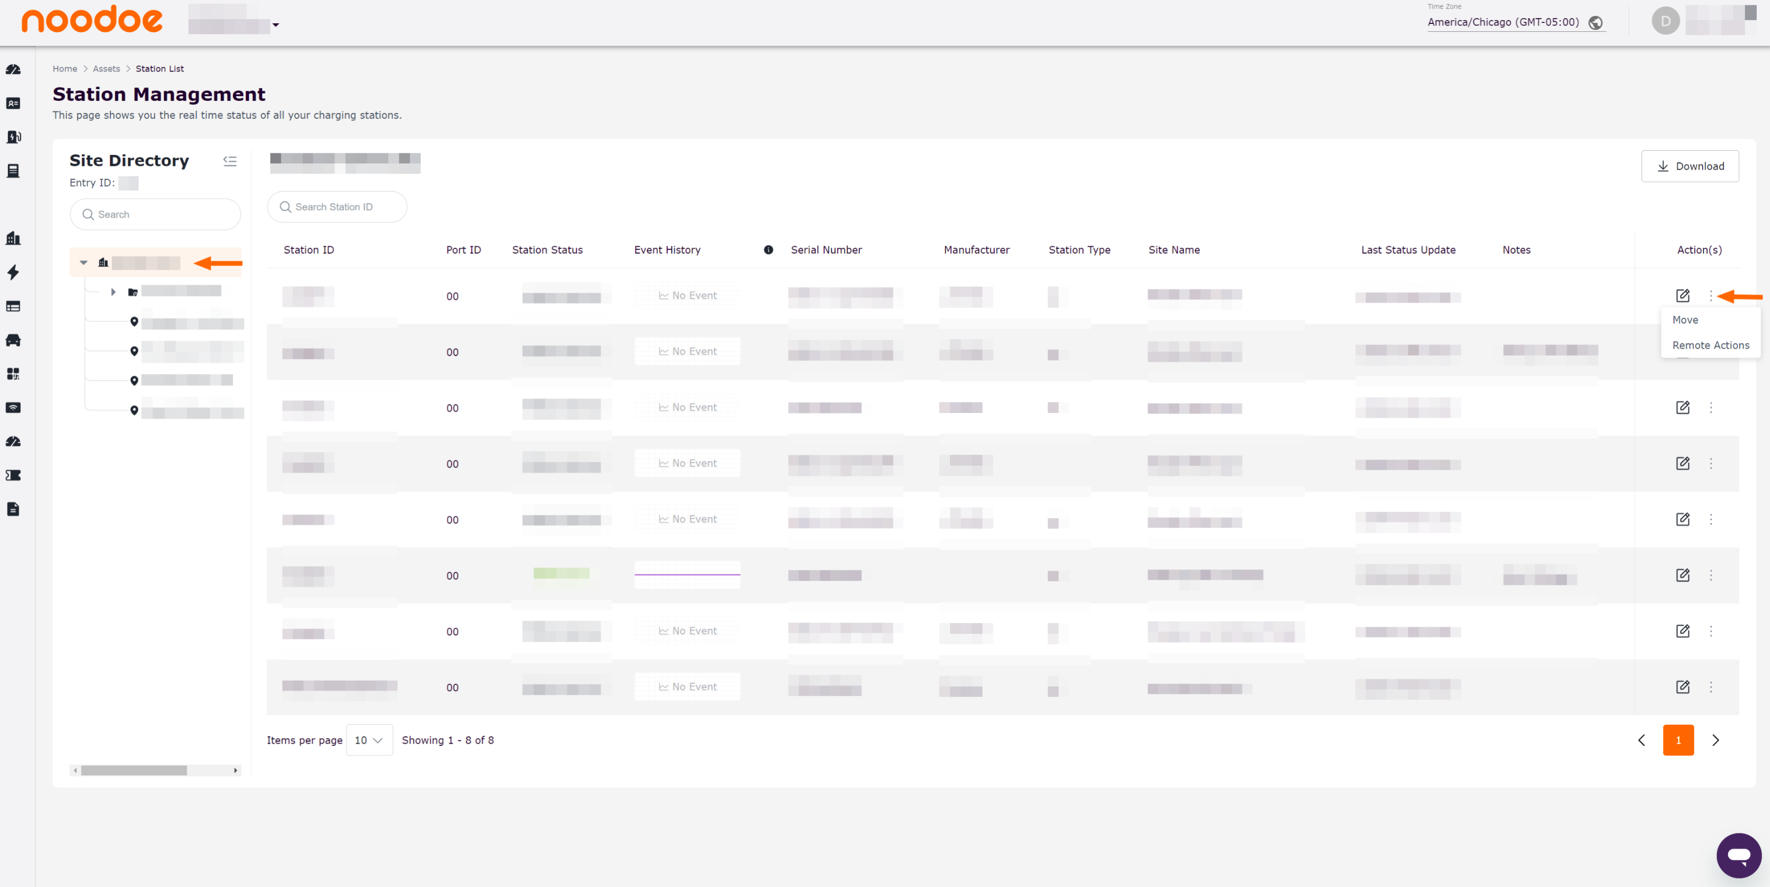The image size is (1770, 887).
Task: Collapse the top-level site tree node
Action: [x=84, y=262]
